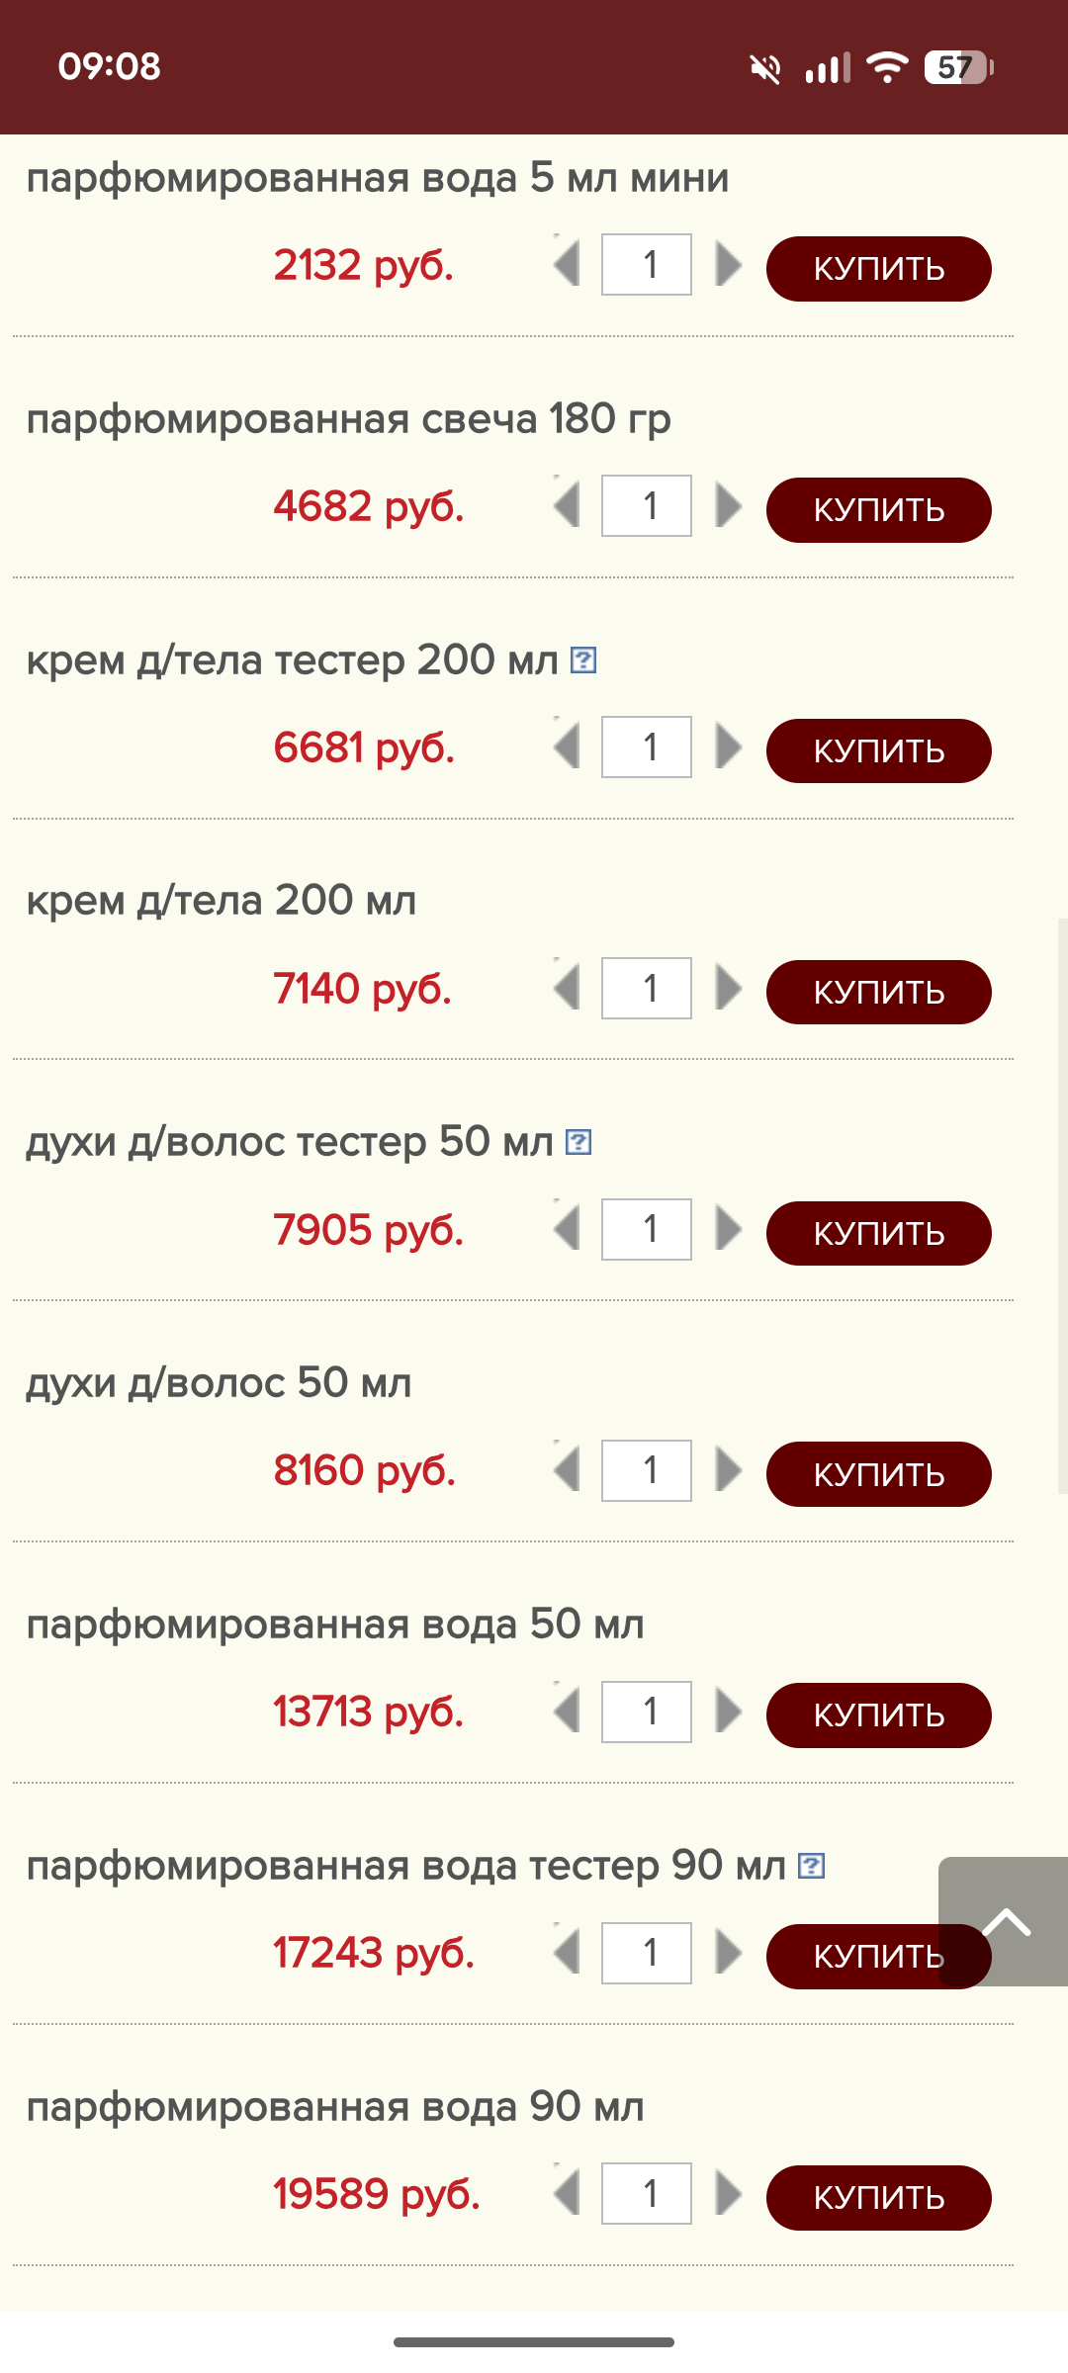
Task: Increase quantity for 6681 руб. body cream tester
Action: point(729,747)
